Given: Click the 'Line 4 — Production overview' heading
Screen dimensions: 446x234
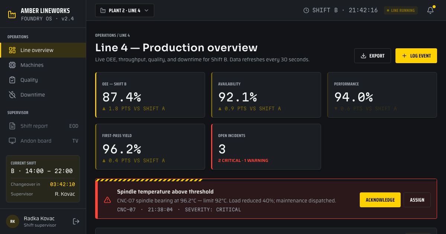Looking at the screenshot, I should (176, 48).
